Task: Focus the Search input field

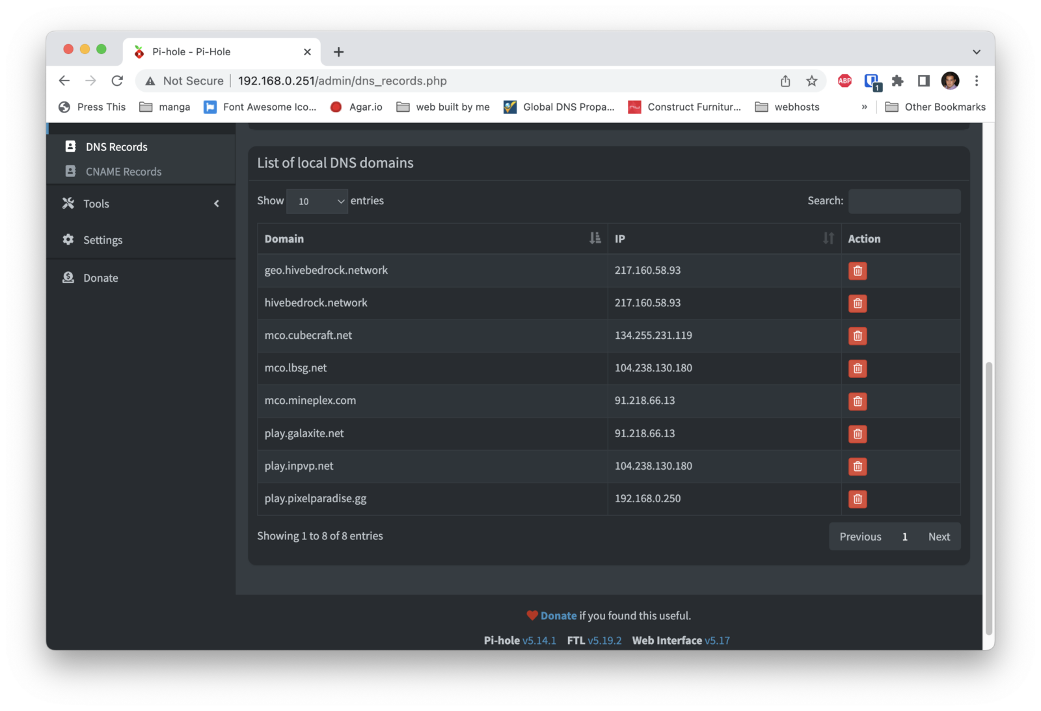Action: 904,202
